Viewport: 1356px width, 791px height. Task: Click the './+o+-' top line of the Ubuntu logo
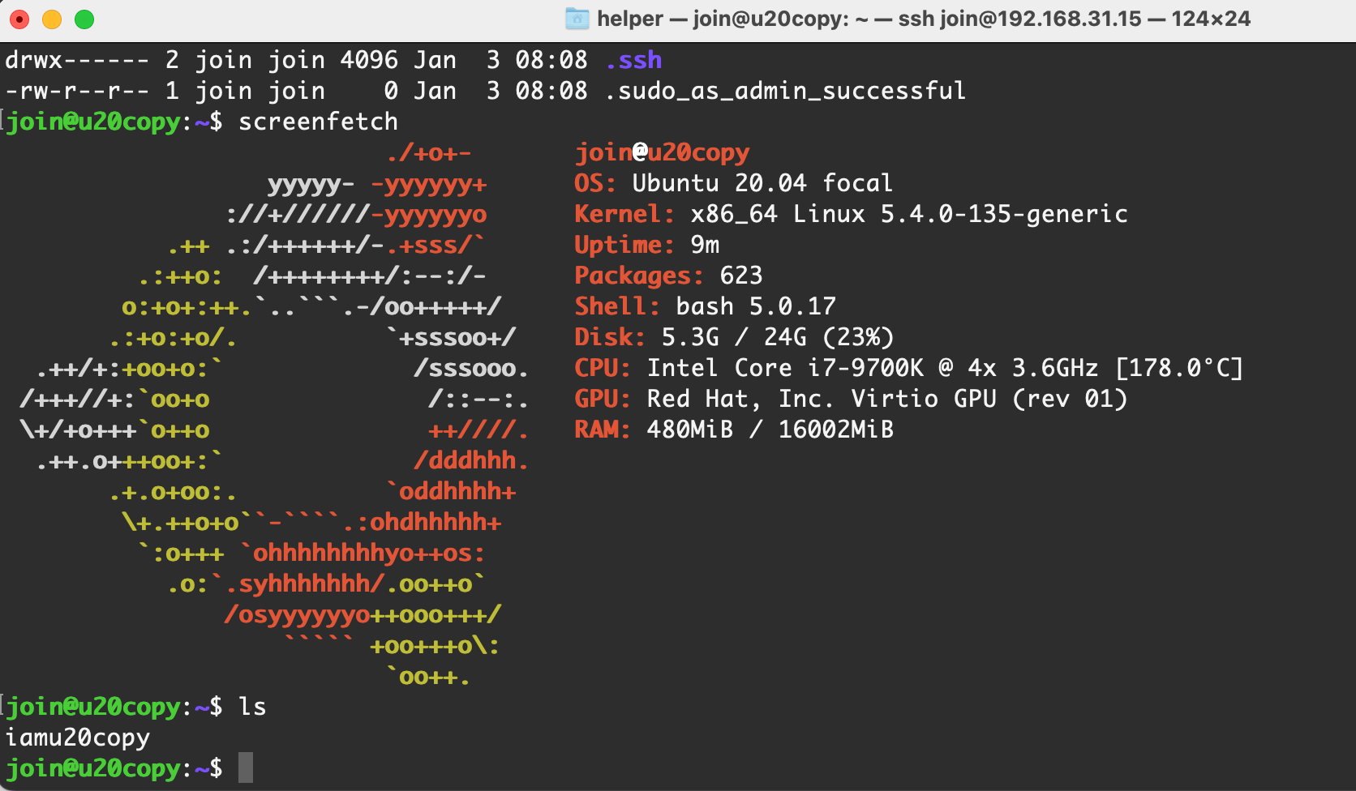click(429, 152)
